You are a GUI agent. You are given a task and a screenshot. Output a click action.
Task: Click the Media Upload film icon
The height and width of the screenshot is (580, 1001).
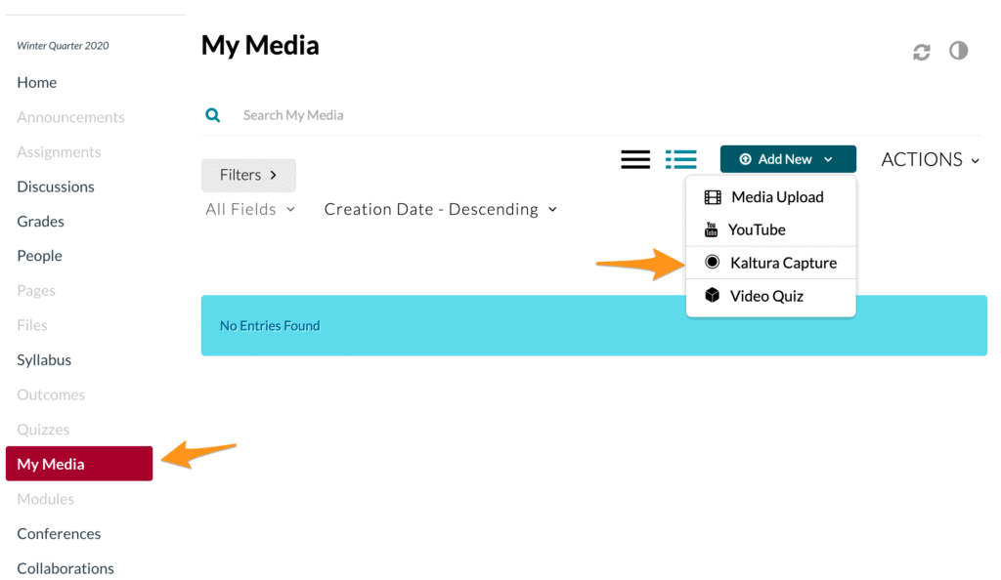tap(713, 197)
